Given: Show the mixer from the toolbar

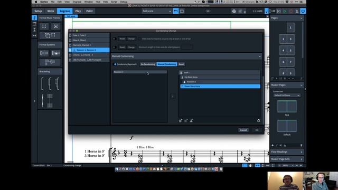Looking at the screenshot, I should coord(240,11).
